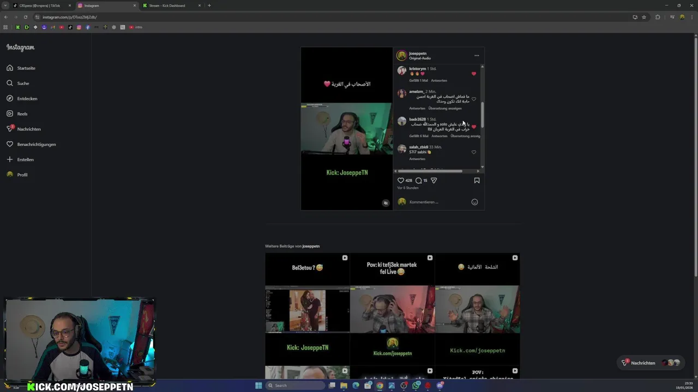Open Nachrichten in Instagram sidebar
The image size is (698, 392).
tap(24, 129)
